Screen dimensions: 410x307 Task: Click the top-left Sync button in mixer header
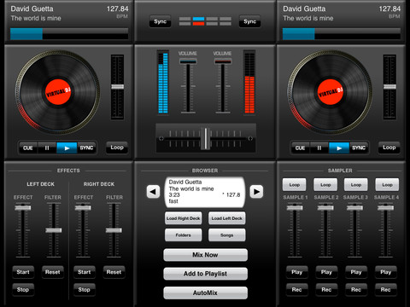coord(160,21)
